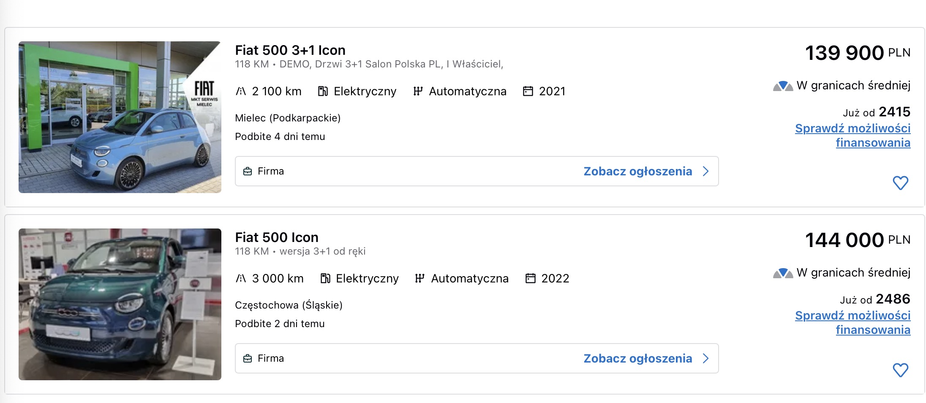
Task: Click the gearbox icon beside first Automatyczna
Action: [418, 91]
